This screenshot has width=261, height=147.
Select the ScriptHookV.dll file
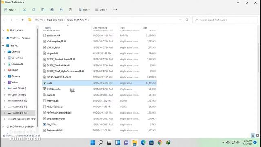tap(99, 131)
